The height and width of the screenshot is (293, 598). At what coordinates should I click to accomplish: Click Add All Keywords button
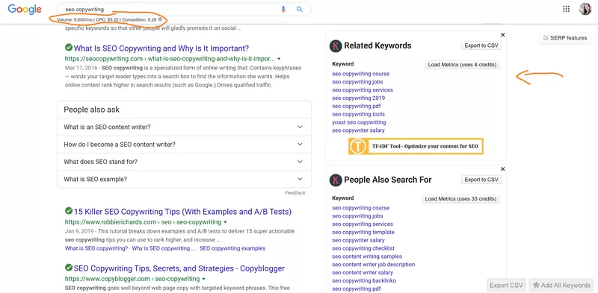click(561, 286)
